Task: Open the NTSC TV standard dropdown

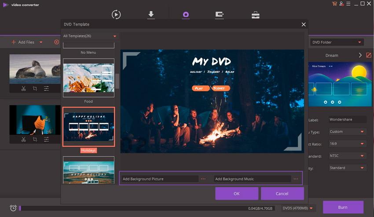Action: (348, 156)
